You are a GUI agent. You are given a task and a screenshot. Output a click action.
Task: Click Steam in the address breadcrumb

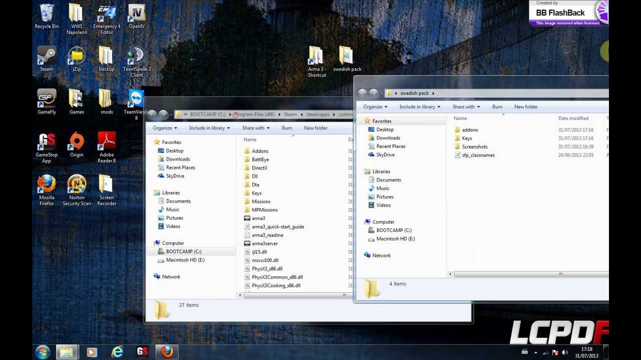(290, 114)
